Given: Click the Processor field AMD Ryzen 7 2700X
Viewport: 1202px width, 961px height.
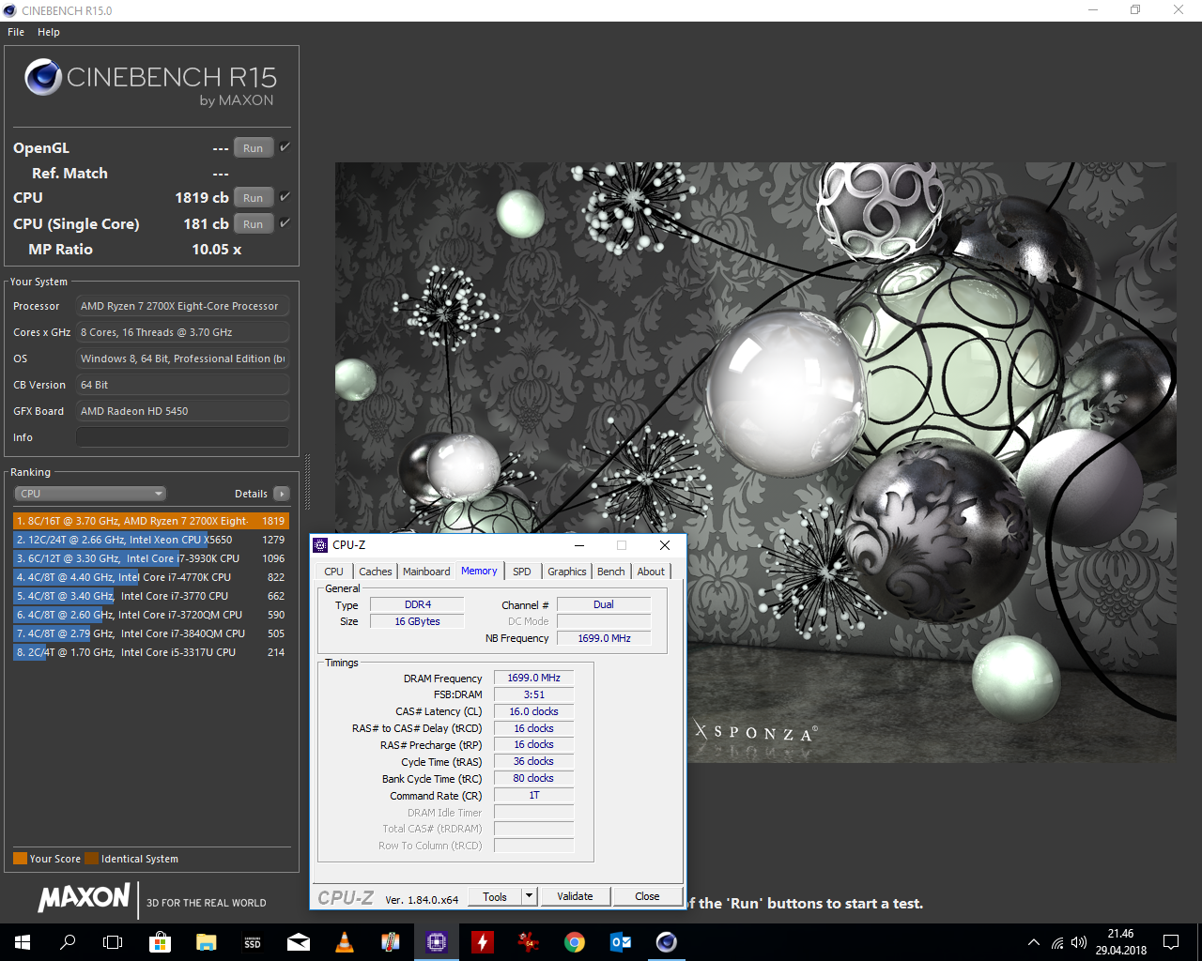Looking at the screenshot, I should pos(182,306).
